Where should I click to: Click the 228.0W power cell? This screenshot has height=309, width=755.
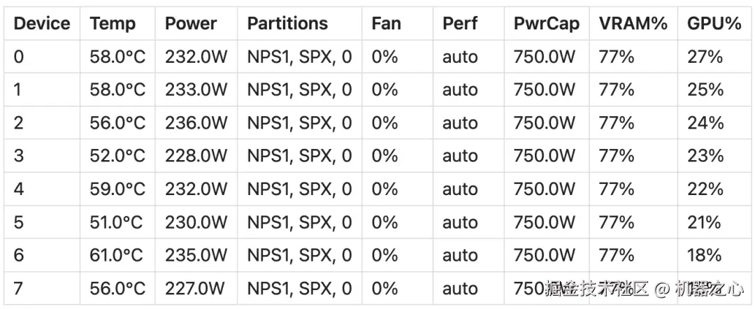[x=196, y=156]
